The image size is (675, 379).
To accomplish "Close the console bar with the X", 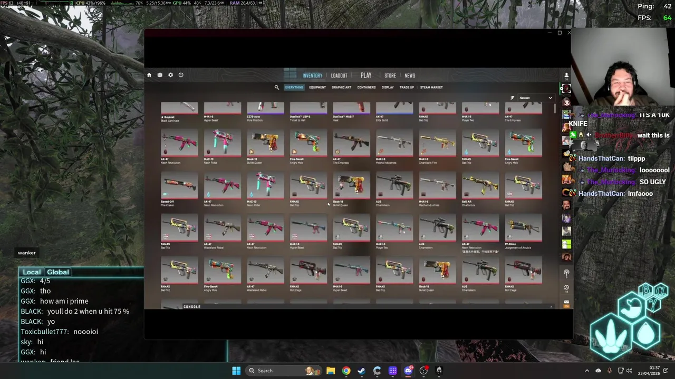I will [552, 306].
